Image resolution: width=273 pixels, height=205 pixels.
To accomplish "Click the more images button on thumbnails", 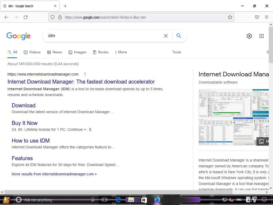I will 263,141.
